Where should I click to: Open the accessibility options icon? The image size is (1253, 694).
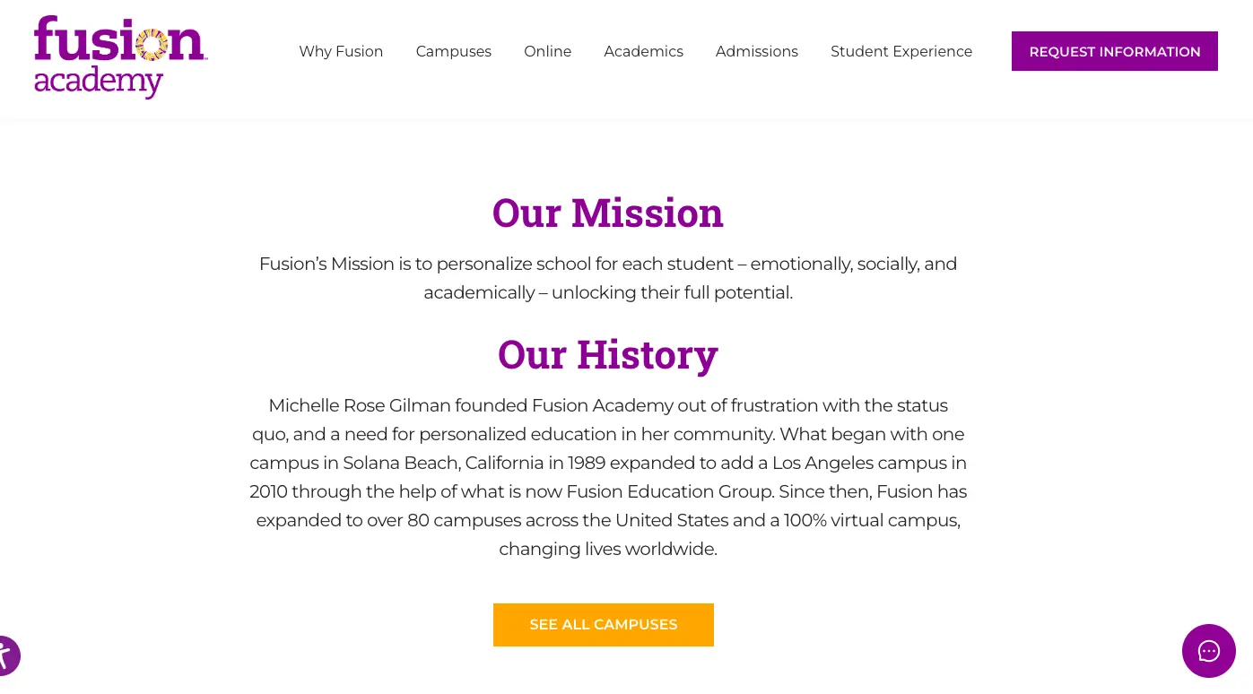pos(5,655)
